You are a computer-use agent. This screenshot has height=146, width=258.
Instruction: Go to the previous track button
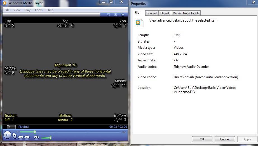point(21,137)
